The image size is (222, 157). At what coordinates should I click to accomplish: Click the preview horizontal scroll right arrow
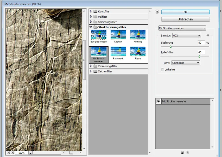pyautogui.click(x=80, y=153)
